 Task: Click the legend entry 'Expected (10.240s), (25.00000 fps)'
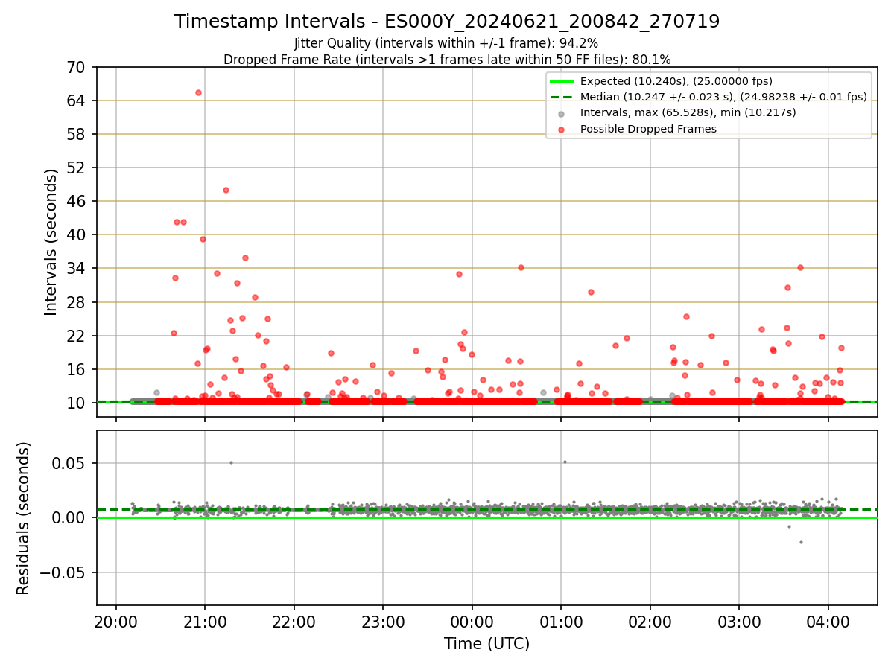coord(676,81)
